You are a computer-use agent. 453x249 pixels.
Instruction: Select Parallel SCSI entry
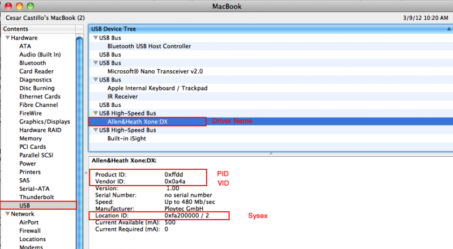[x=36, y=155]
